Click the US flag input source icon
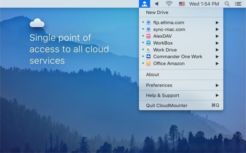Image resolution: width=246 pixels, height=153 pixels. coord(182,4)
